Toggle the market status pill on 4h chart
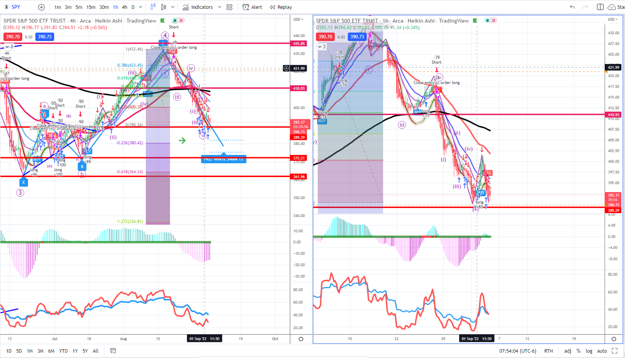 pyautogui.click(x=178, y=20)
